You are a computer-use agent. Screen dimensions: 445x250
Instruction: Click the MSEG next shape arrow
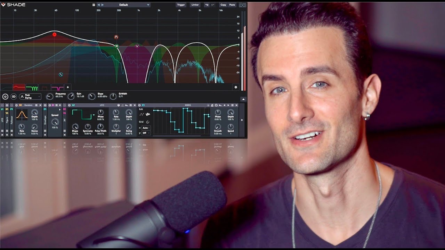[228, 105]
